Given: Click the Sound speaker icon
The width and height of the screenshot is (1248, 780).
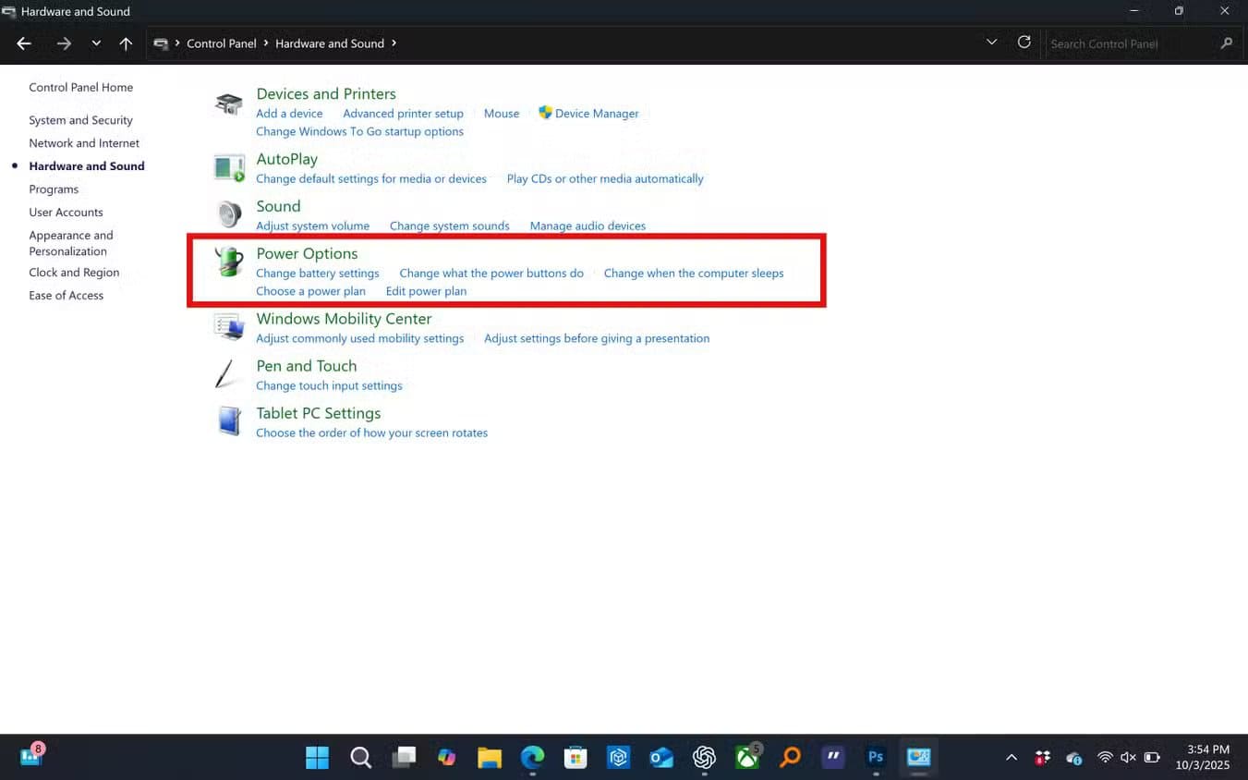Looking at the screenshot, I should (x=228, y=214).
